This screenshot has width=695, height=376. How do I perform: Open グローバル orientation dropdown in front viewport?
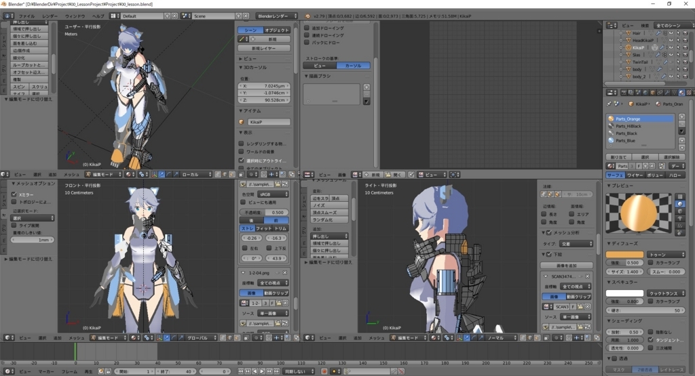click(x=201, y=337)
